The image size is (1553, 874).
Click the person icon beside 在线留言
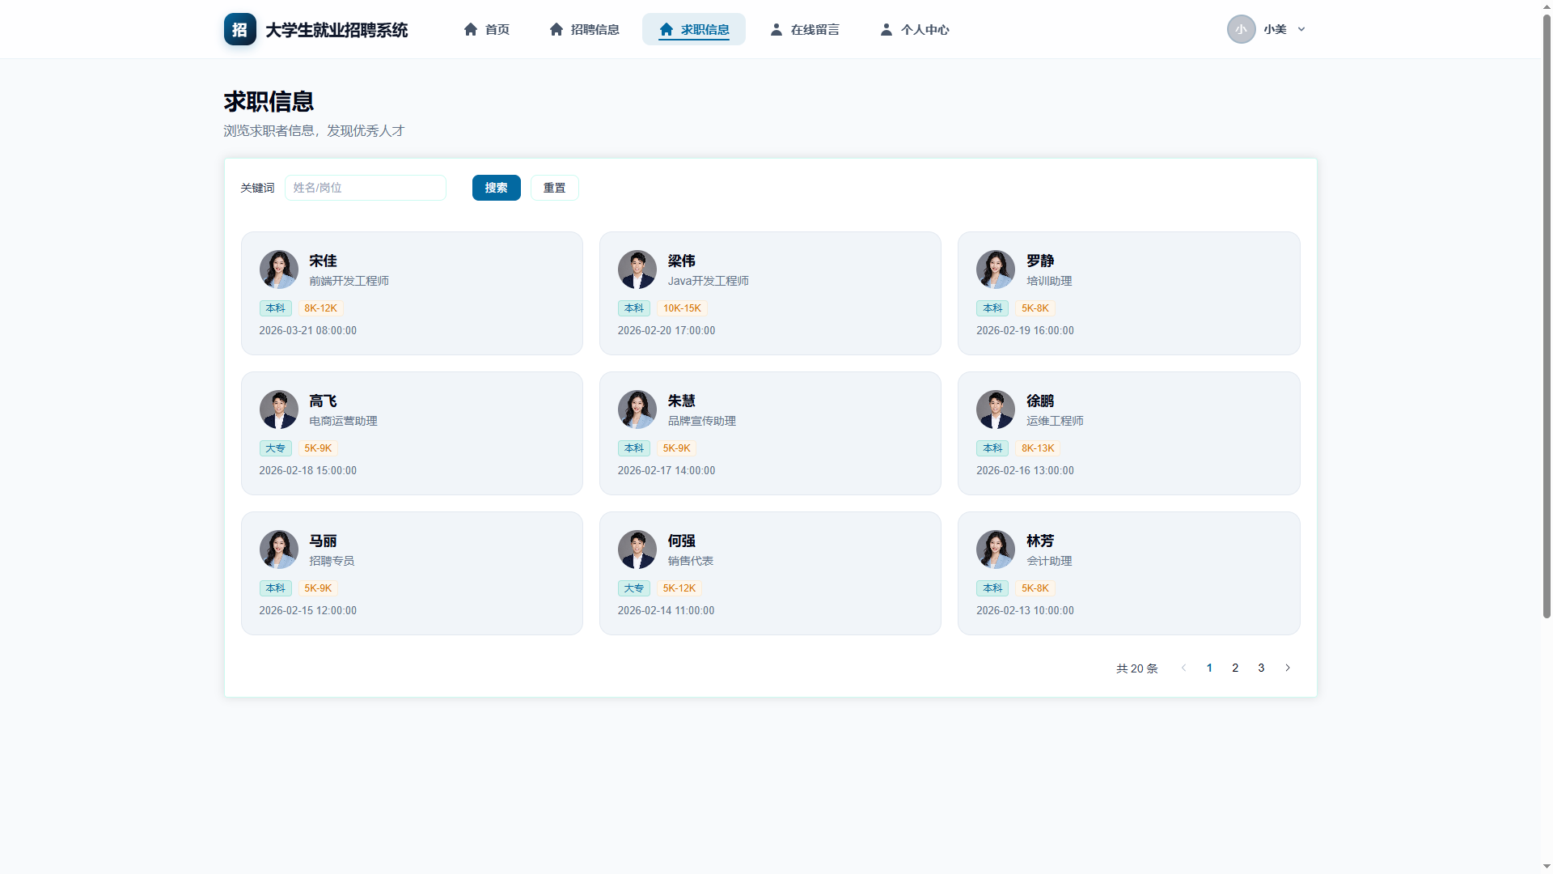coord(776,29)
